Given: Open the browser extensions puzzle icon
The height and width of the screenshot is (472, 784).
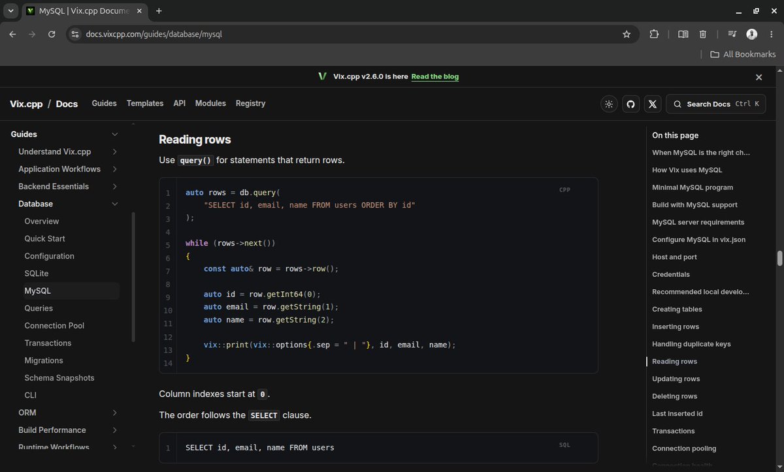Looking at the screenshot, I should click(654, 34).
